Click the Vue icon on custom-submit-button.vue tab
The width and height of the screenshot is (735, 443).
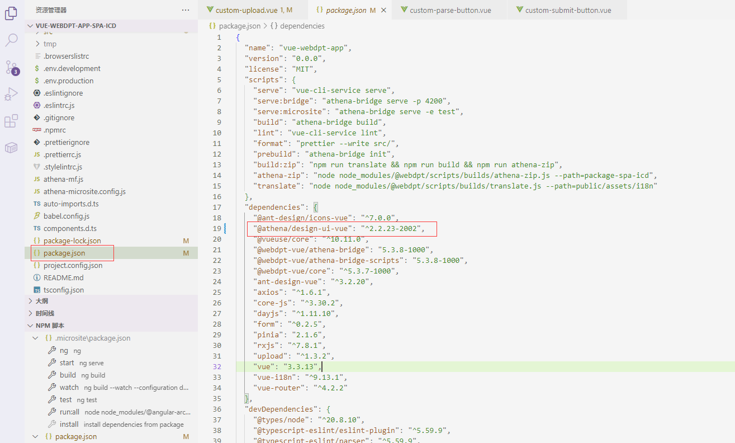coord(519,10)
